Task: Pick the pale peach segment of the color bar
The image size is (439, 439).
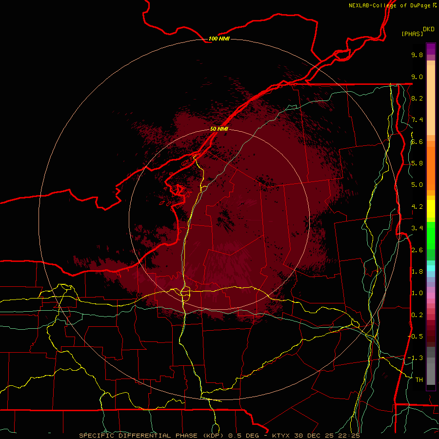Action: [431, 100]
